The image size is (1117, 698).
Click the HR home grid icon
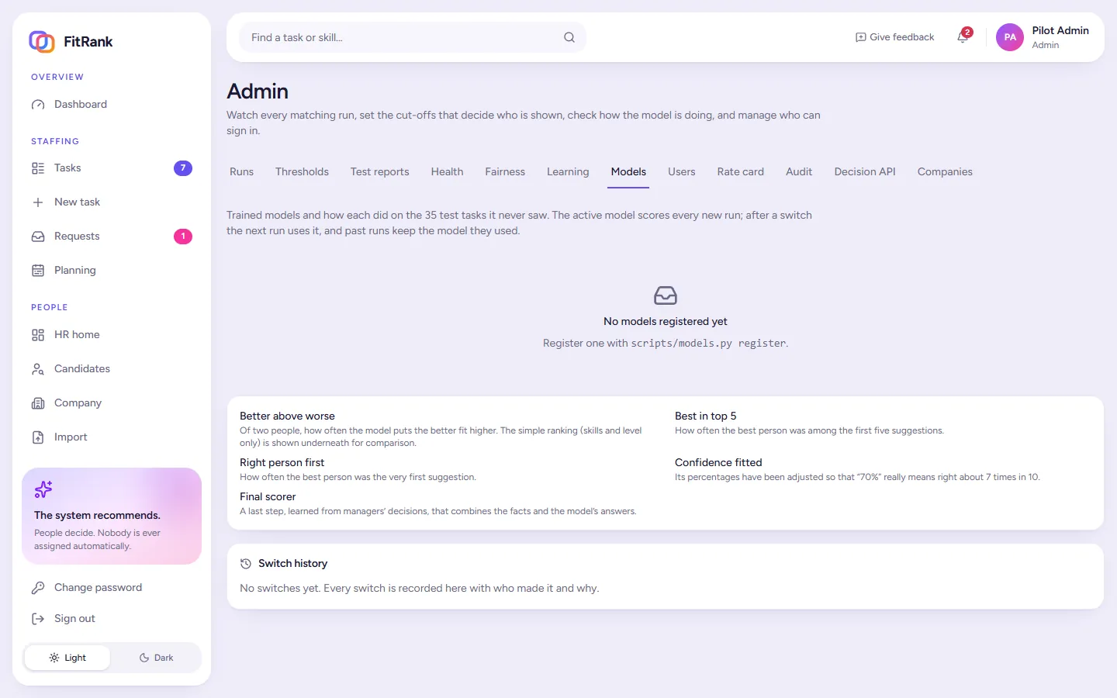[38, 335]
